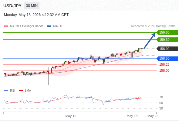Screen dimensions: 179x121
Task: Toggle the RSI legend entry
Action: (10, 91)
